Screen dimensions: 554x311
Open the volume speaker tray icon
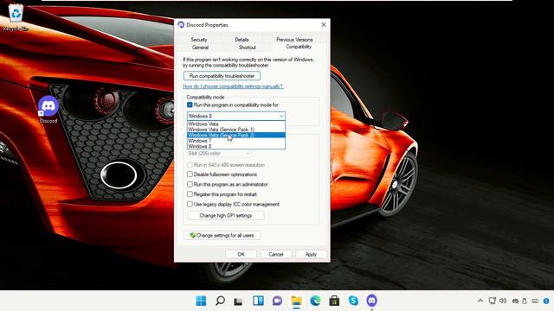(x=503, y=301)
